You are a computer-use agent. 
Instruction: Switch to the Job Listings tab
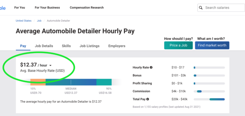[x=89, y=46]
